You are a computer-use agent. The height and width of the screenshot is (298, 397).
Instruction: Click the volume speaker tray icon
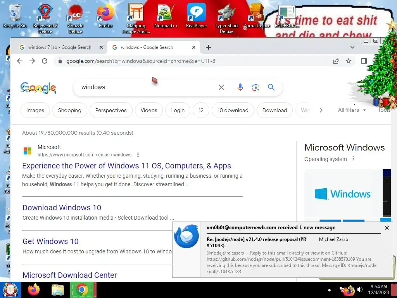pyautogui.click(x=360, y=289)
